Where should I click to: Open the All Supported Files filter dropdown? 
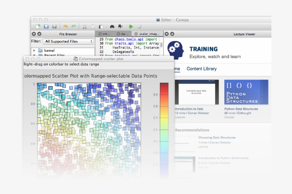click(x=68, y=41)
